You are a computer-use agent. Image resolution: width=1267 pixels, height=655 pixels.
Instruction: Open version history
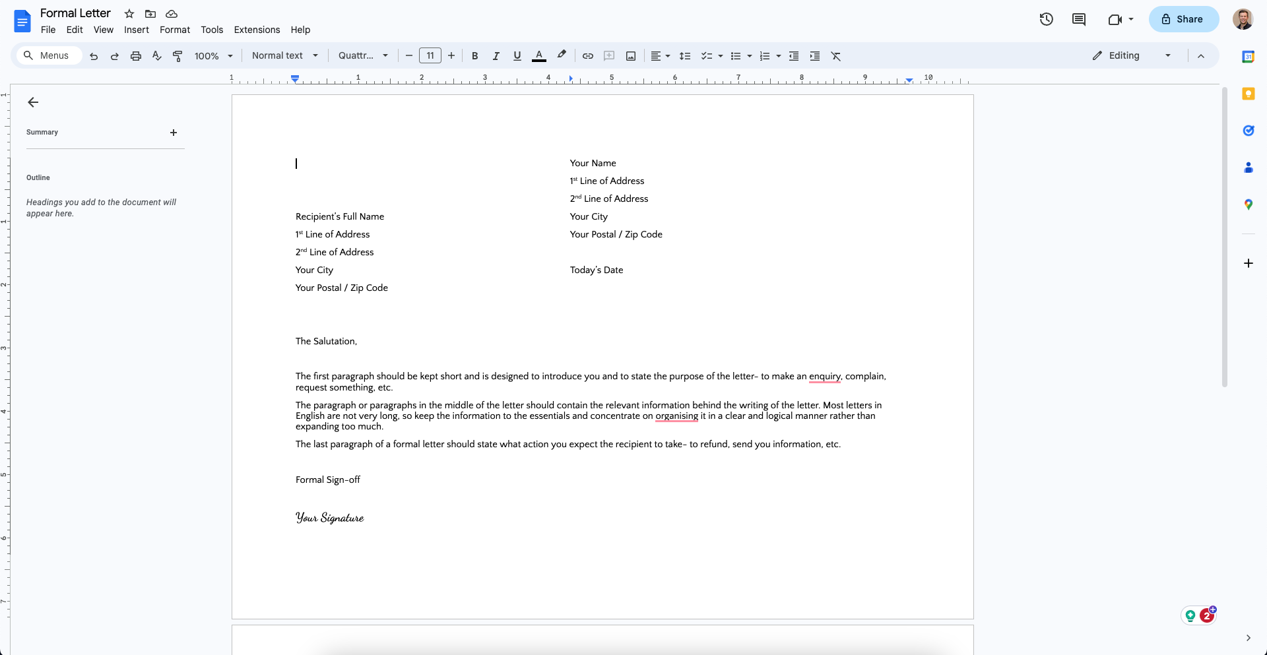tap(1046, 19)
